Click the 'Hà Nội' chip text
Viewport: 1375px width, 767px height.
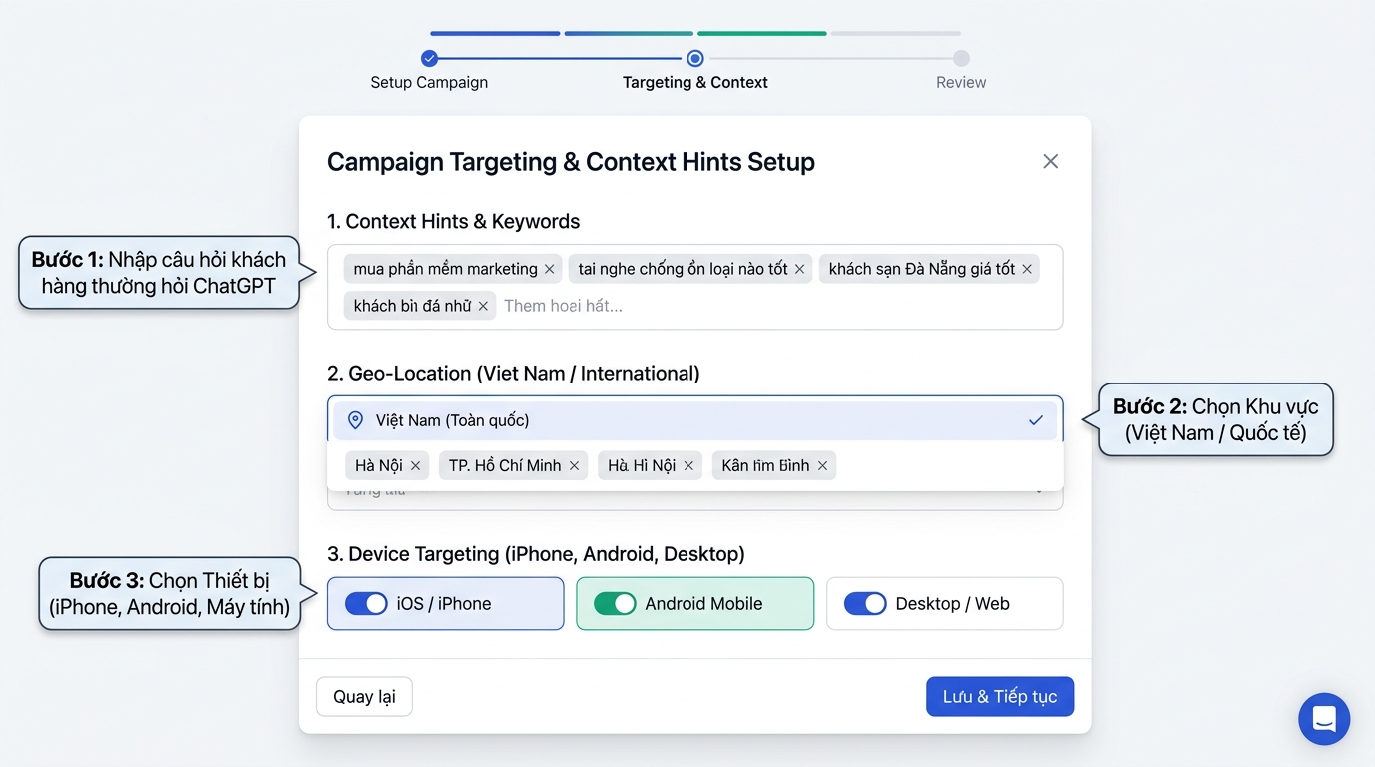[379, 465]
